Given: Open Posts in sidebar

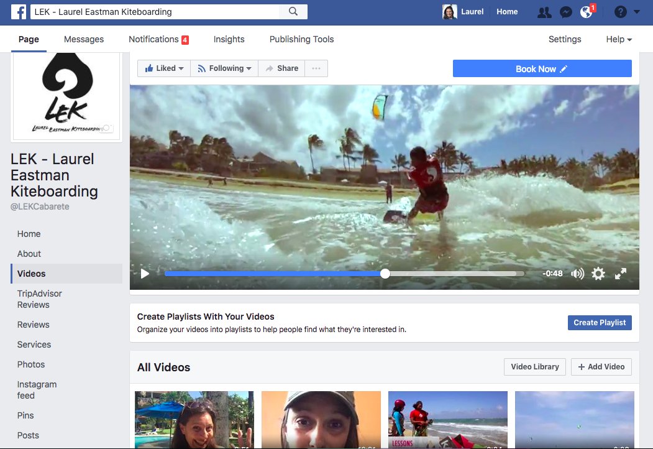Looking at the screenshot, I should (x=28, y=435).
